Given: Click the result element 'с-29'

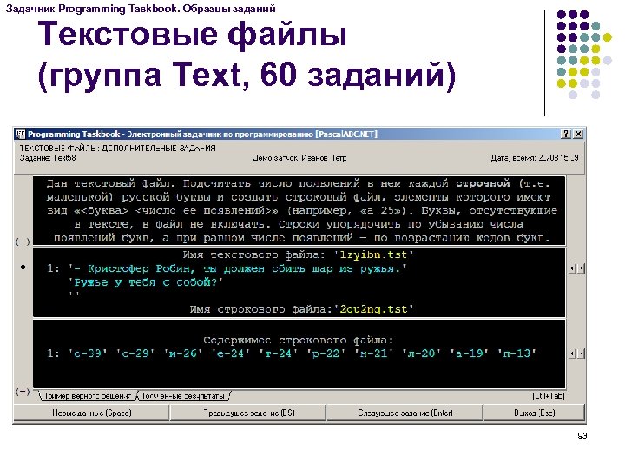Looking at the screenshot, I should click(135, 353).
